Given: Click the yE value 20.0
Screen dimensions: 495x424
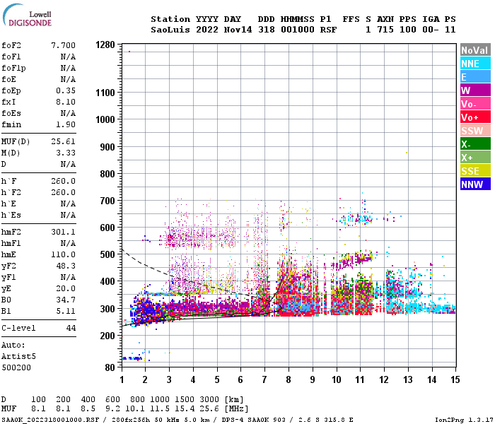Looking at the screenshot, I should pos(66,288).
